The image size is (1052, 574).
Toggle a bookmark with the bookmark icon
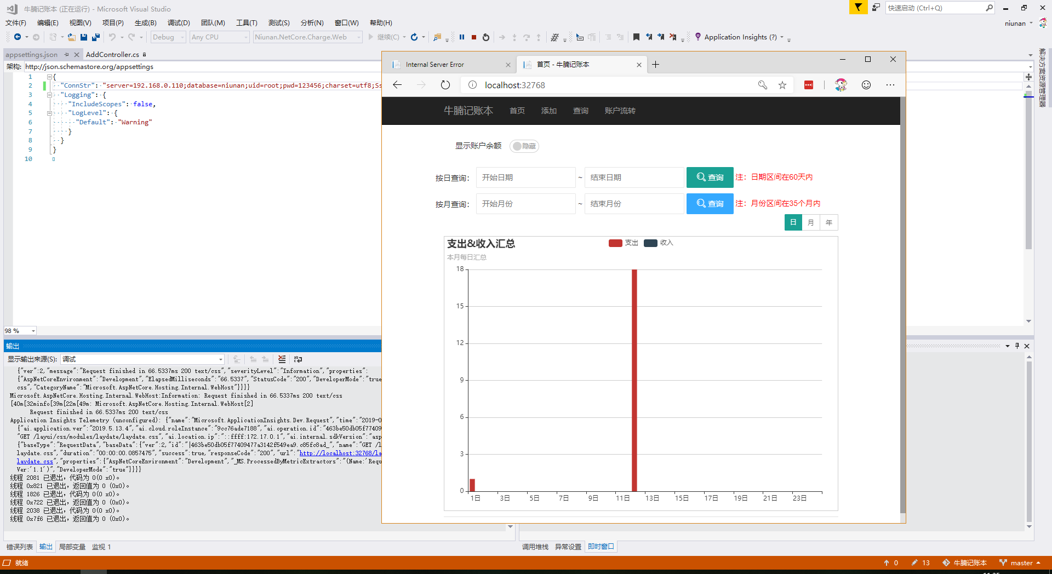coord(636,37)
